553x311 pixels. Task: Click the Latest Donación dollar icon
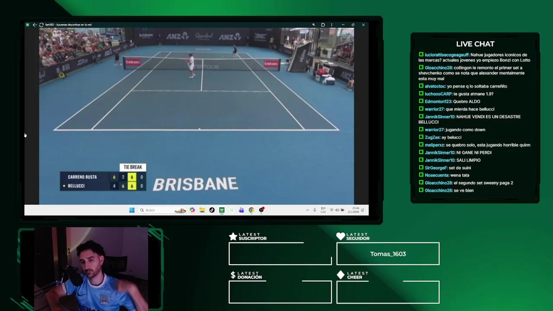tap(233, 275)
